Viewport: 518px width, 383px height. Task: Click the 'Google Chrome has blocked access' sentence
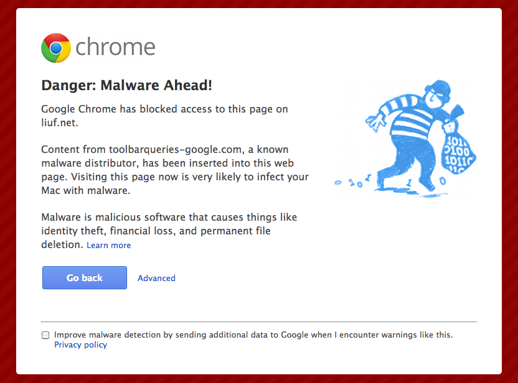pyautogui.click(x=164, y=116)
